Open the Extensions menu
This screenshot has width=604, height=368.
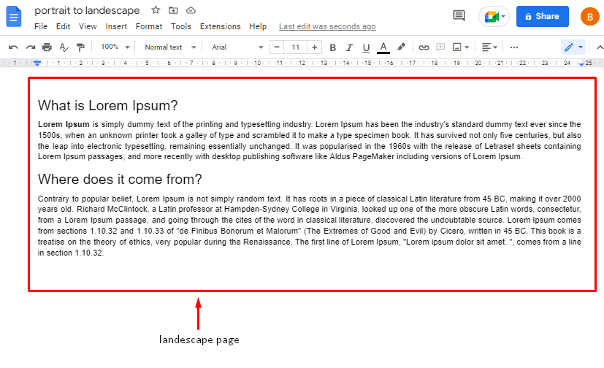point(220,26)
